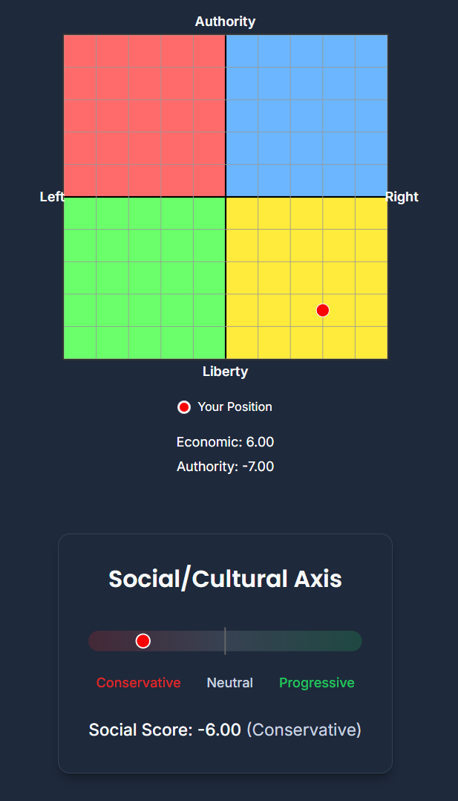Viewport: 458px width, 801px height.
Task: Click the green Progressive label
Action: point(316,683)
